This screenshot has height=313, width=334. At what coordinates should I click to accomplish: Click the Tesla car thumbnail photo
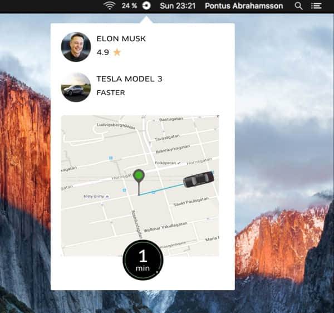point(76,87)
